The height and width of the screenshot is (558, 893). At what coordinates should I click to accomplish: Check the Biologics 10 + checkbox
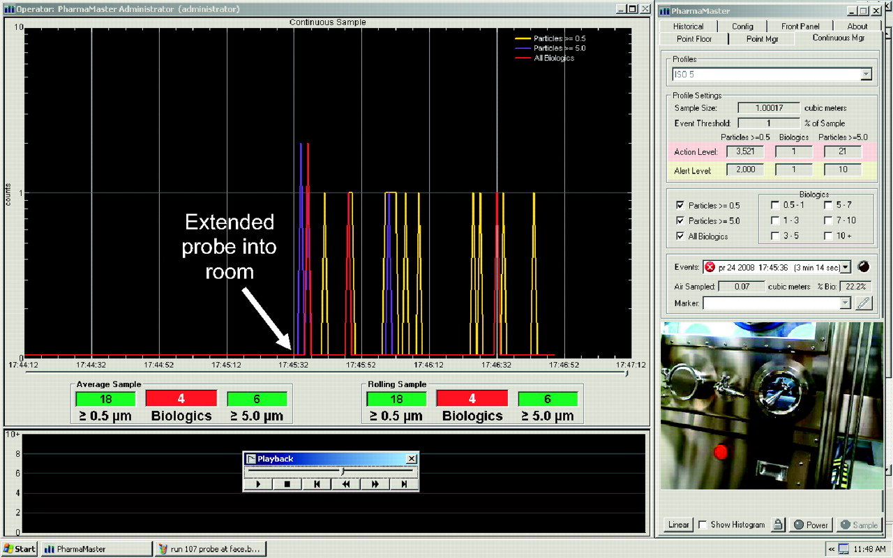(827, 236)
